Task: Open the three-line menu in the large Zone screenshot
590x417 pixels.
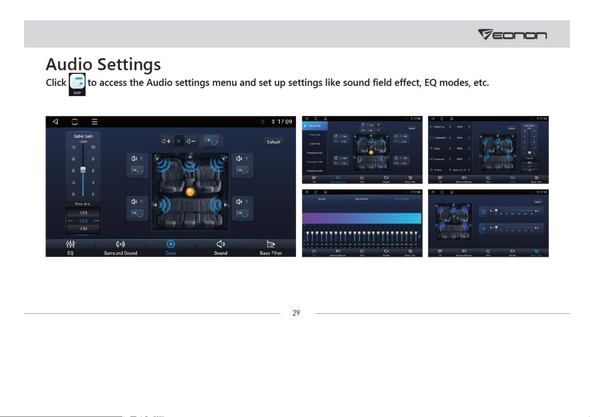Action: click(x=95, y=121)
